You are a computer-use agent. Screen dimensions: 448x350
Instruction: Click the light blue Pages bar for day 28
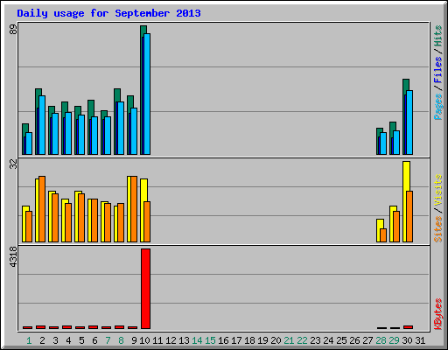tap(383, 143)
